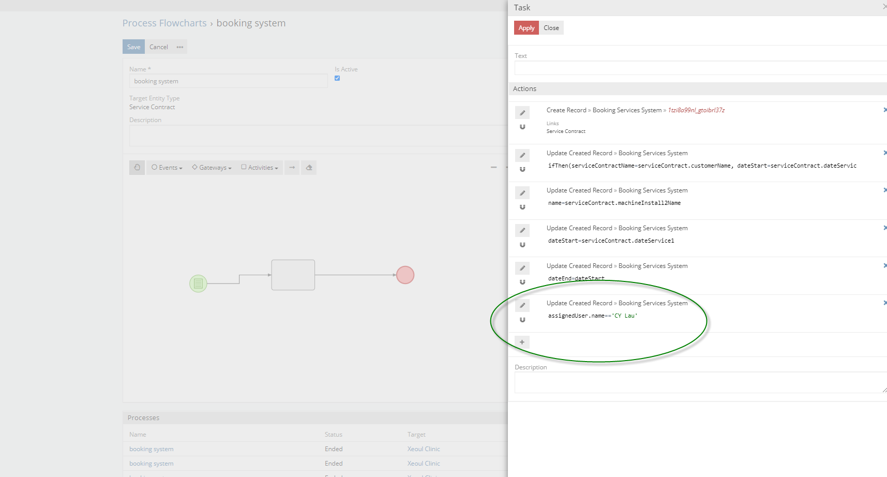Add a new action with plus button

[x=522, y=342]
